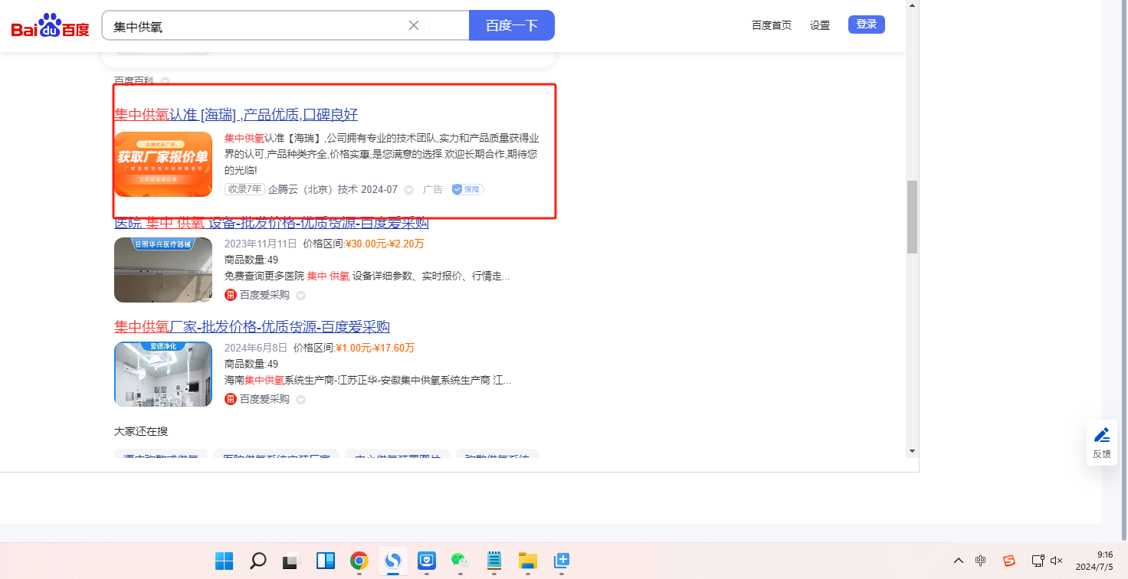Open File Explorer from the taskbar
The image size is (1128, 579).
click(527, 561)
